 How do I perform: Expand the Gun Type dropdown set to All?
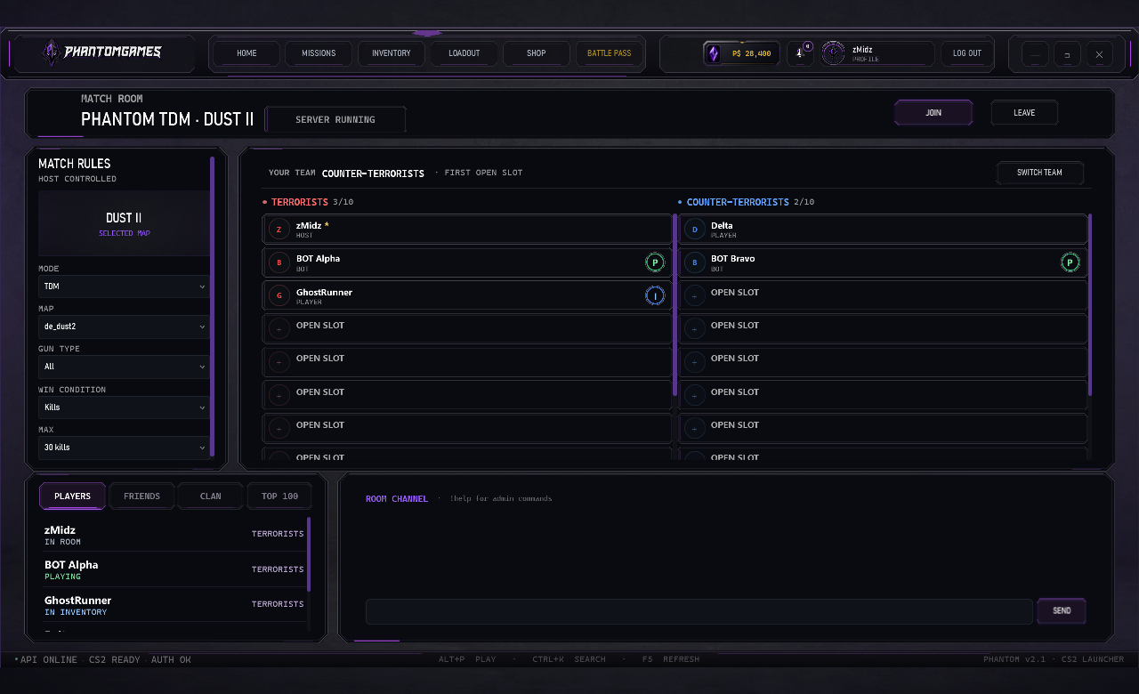(124, 367)
